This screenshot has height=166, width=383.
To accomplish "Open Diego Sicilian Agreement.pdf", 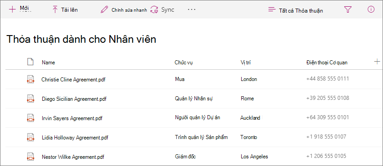I will (x=74, y=99).
